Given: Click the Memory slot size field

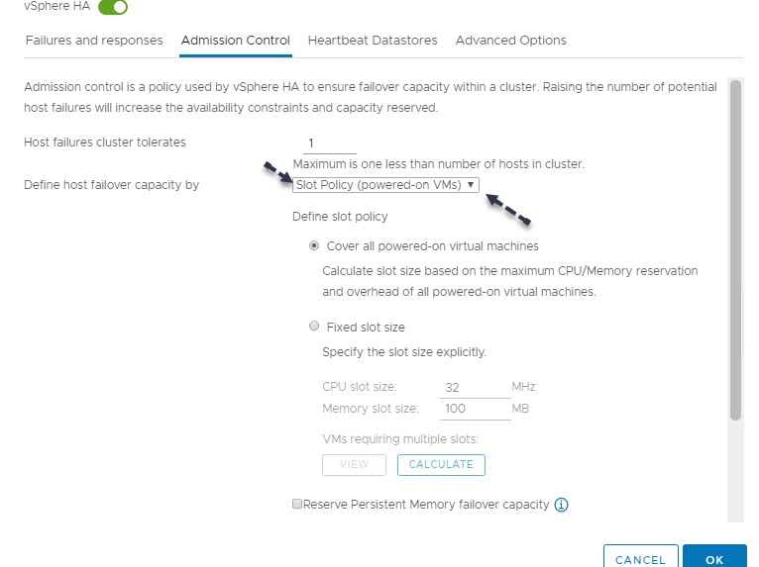Looking at the screenshot, I should [x=473, y=409].
